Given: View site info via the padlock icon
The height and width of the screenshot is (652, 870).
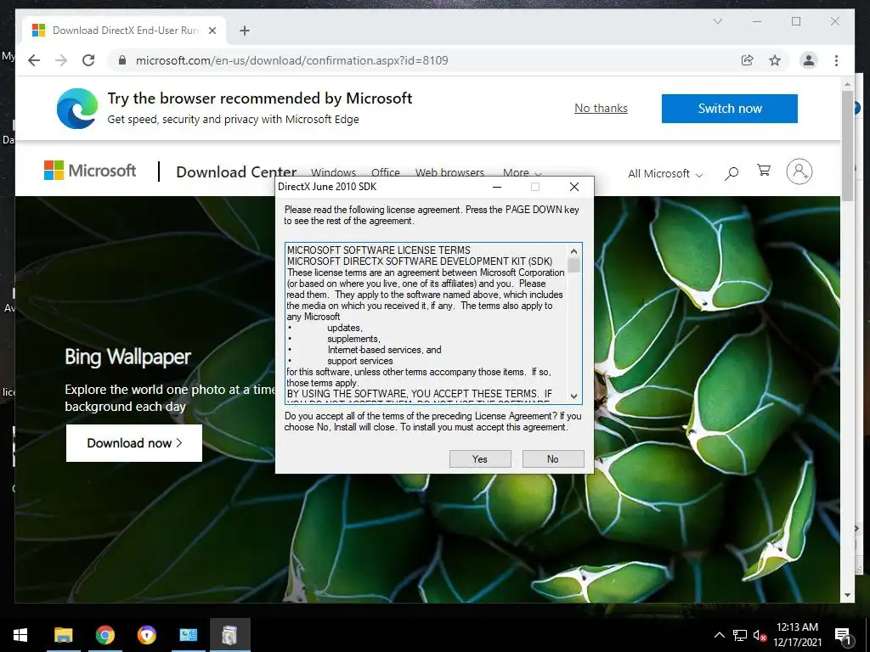Looking at the screenshot, I should (x=122, y=60).
